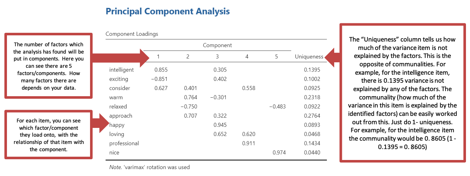Click the Principal Component Analysis heading
470x176 pixels.
[168, 11]
